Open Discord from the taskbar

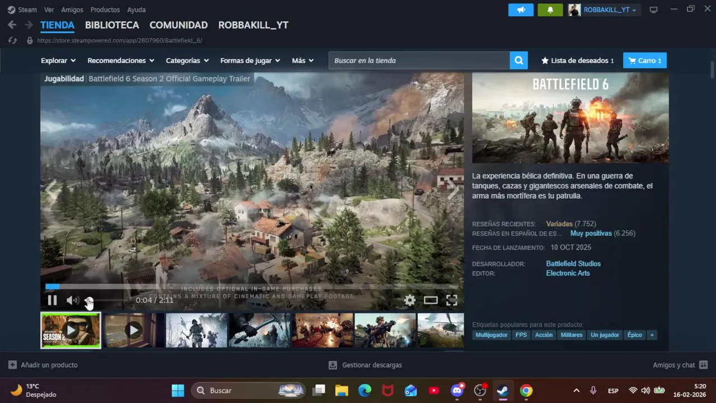[457, 390]
